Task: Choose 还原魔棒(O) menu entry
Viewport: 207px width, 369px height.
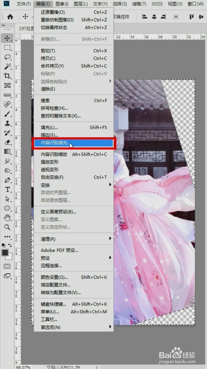Action: tap(74, 12)
